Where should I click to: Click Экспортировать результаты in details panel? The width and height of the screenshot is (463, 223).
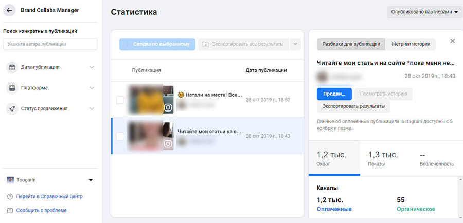coord(353,106)
